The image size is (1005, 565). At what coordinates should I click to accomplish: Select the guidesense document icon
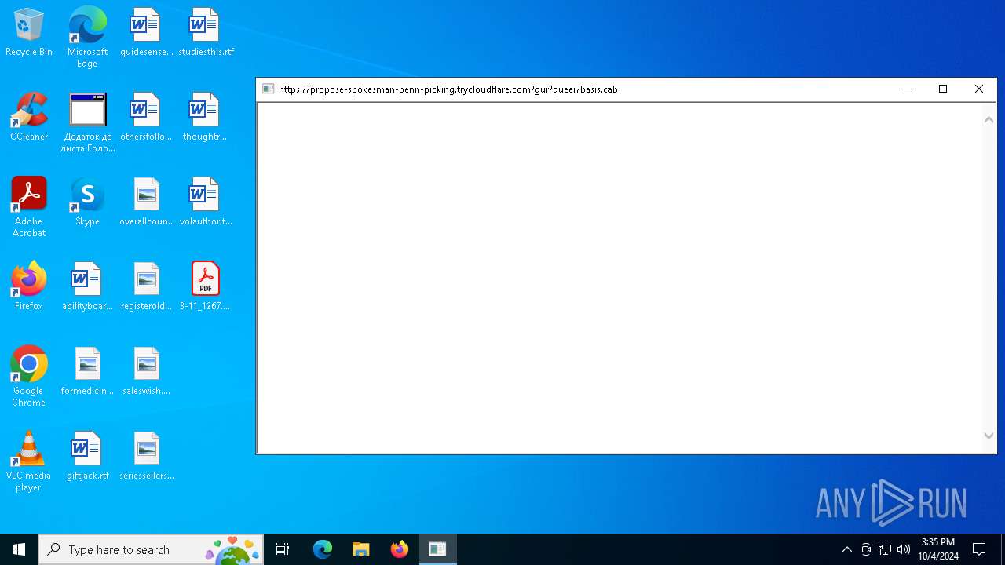pyautogui.click(x=146, y=33)
